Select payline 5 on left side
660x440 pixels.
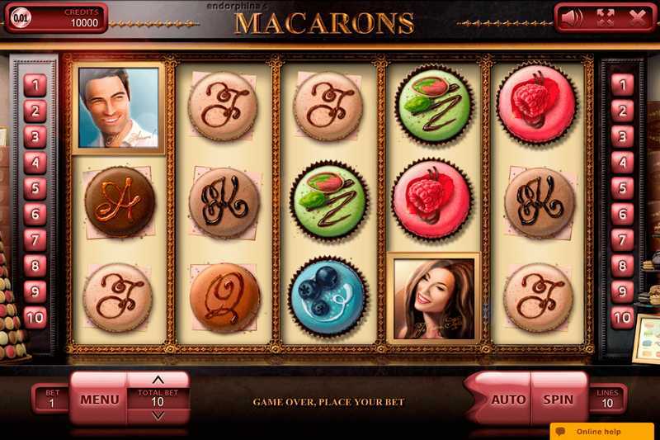pos(35,189)
